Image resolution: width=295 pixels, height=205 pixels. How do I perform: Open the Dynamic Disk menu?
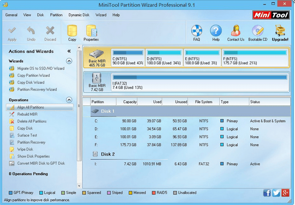click(79, 15)
